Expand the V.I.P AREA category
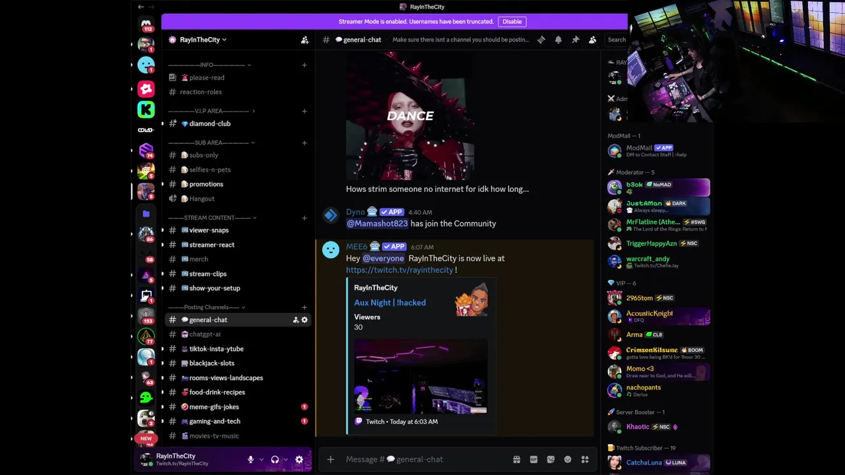The width and height of the screenshot is (845, 475). [211, 111]
